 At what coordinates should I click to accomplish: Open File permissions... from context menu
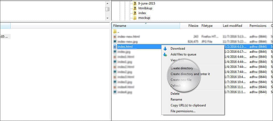pos(183,111)
